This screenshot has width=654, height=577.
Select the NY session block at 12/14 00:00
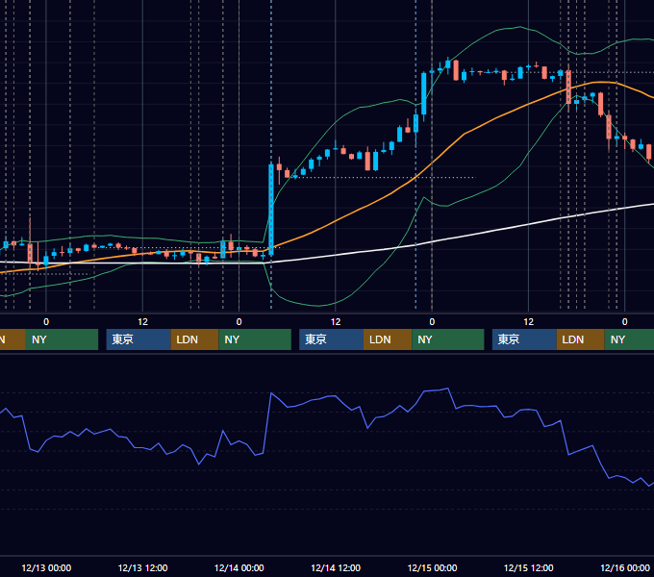[255, 339]
